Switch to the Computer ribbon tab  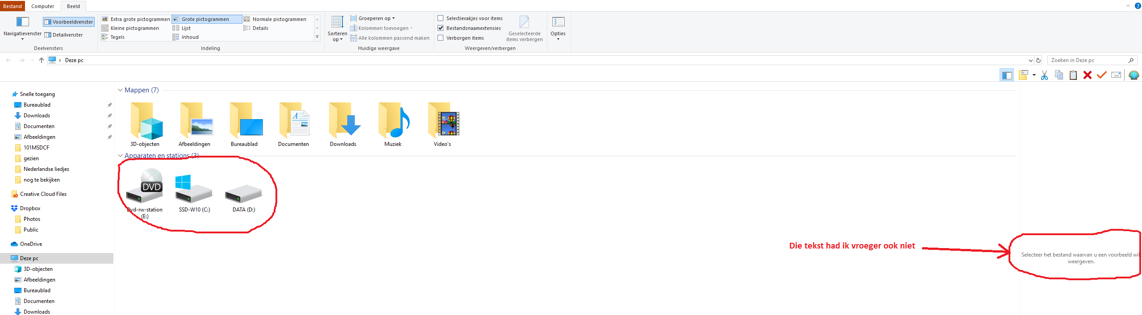43,6
